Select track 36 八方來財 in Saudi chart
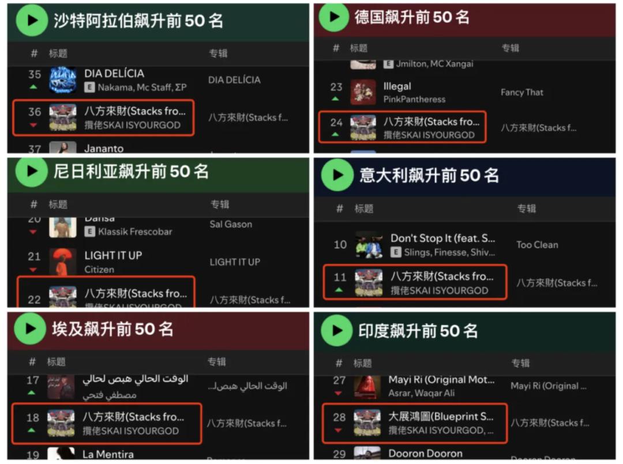Viewport: 623px width, 464px height. click(103, 118)
